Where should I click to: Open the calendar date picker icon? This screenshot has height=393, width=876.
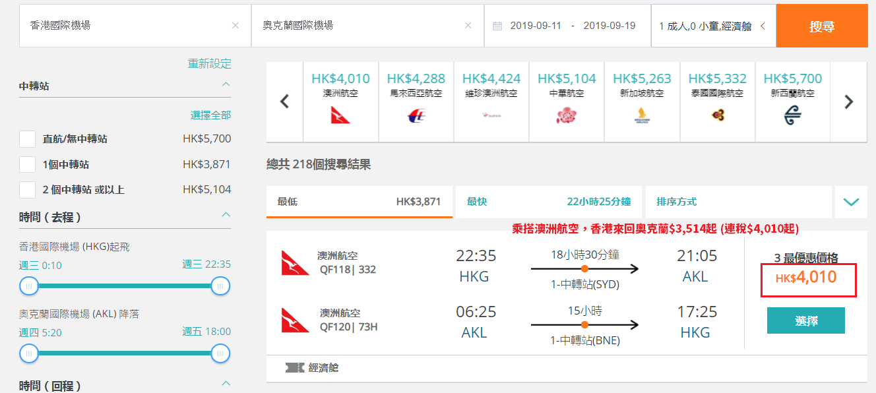coord(497,26)
